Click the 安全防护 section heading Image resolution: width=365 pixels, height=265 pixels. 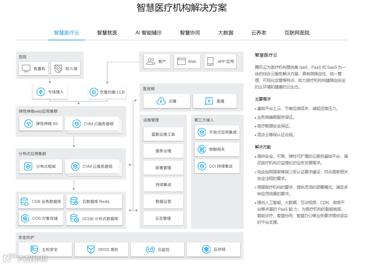pos(26,237)
